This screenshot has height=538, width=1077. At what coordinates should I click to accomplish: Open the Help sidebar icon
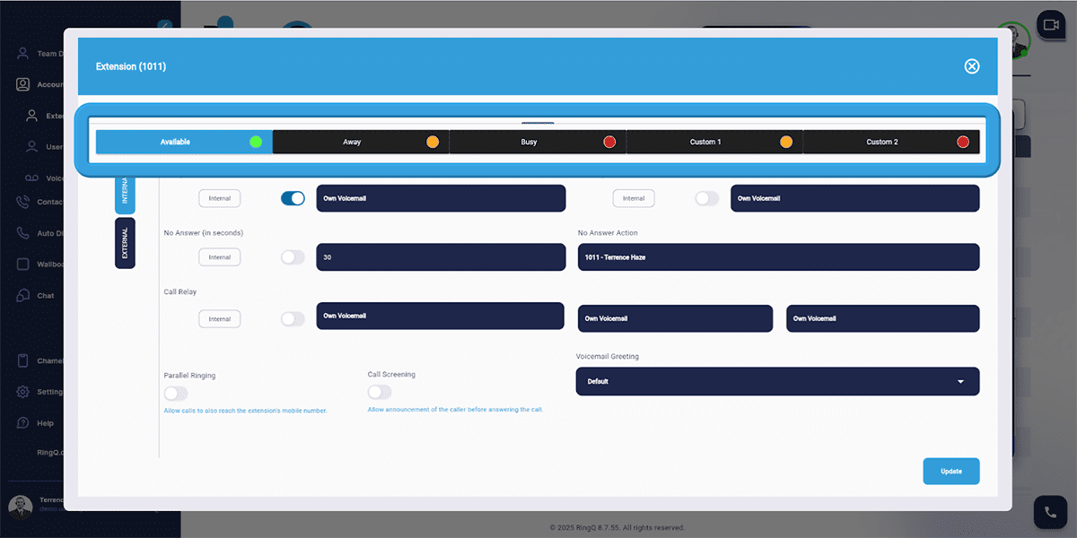[x=23, y=422]
